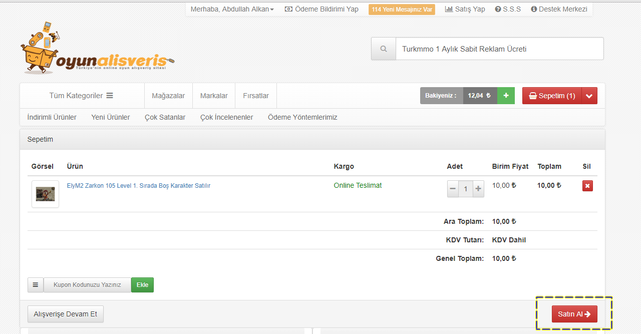Click Alışverişe Devam Et

point(66,314)
